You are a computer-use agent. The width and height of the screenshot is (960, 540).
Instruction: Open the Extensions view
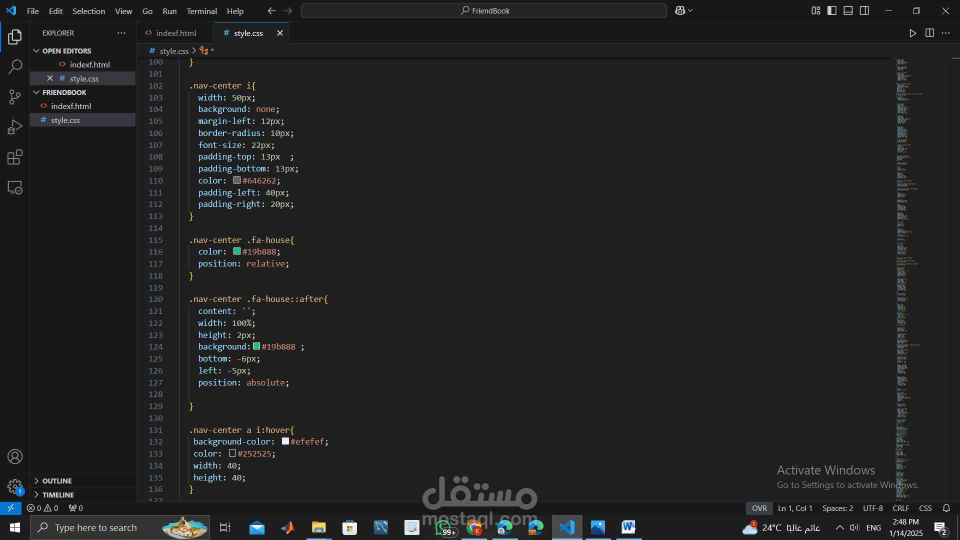pos(15,157)
